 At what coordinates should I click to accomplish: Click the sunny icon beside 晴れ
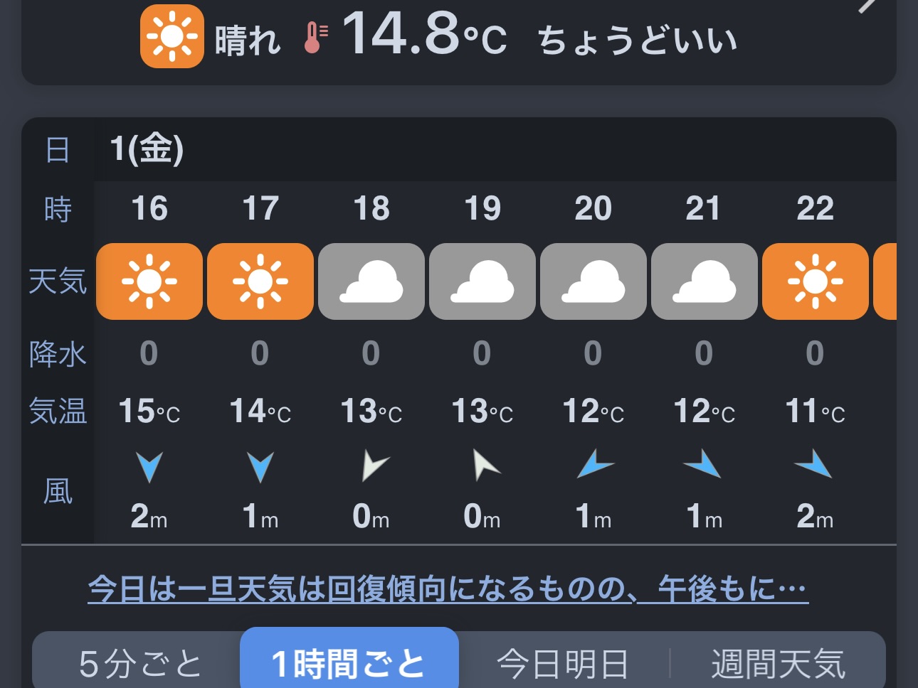coord(172,36)
